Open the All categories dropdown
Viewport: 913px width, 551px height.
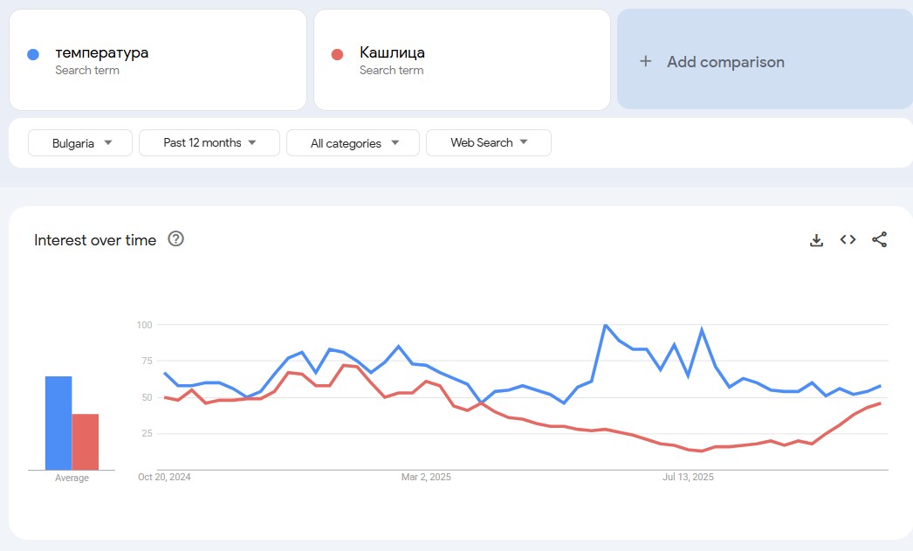click(353, 143)
